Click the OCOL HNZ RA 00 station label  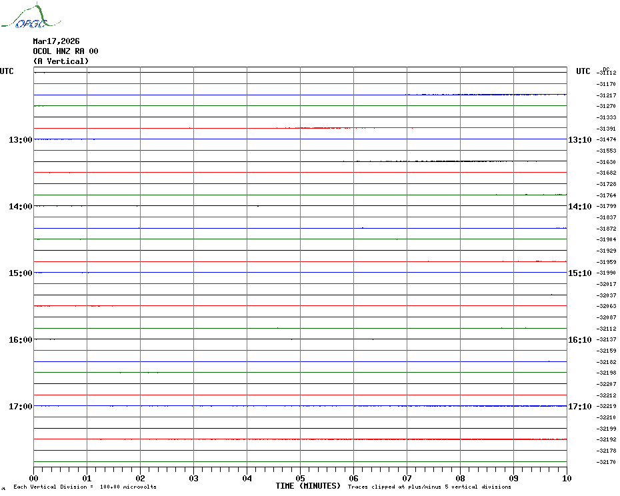(65, 51)
